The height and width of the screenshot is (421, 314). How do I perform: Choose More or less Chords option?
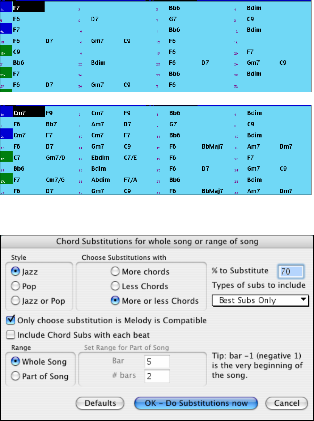[115, 301]
